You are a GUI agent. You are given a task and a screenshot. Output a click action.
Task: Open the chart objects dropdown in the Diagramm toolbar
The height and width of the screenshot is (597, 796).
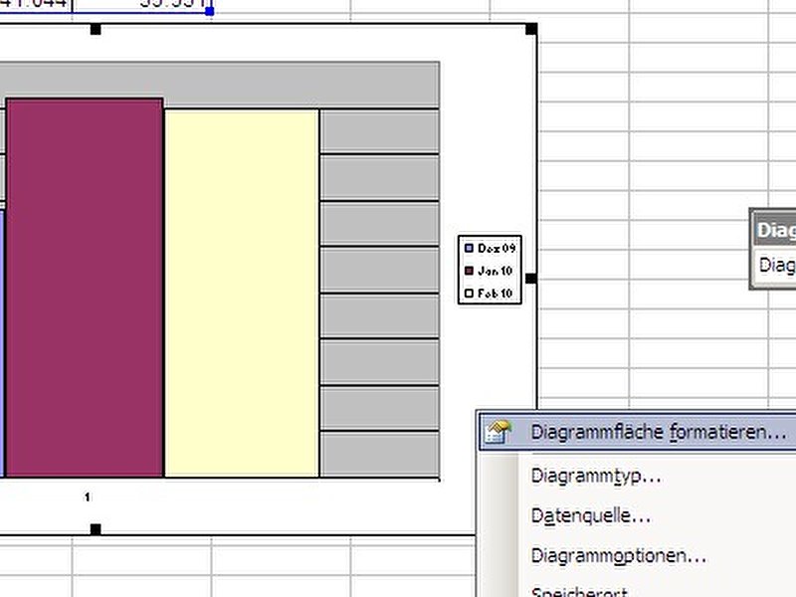point(776,265)
